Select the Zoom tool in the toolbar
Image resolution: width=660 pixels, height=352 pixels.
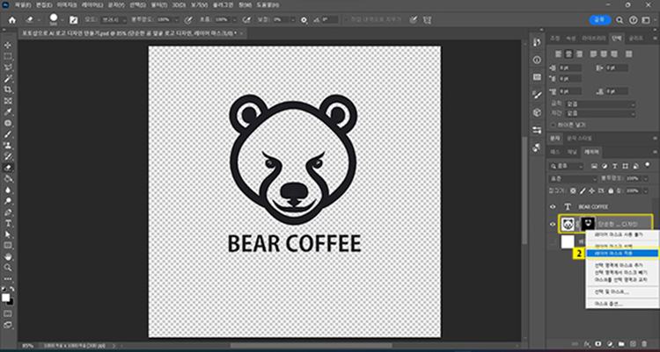tap(8, 269)
